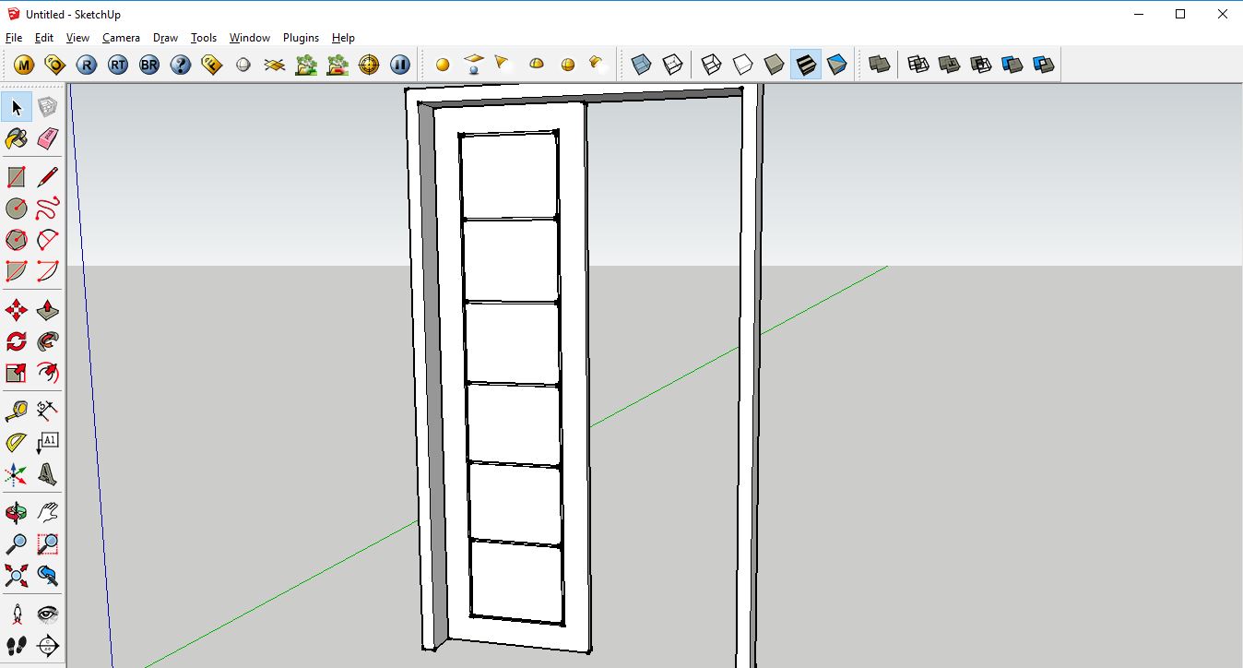Select the Walk tool

[x=16, y=645]
